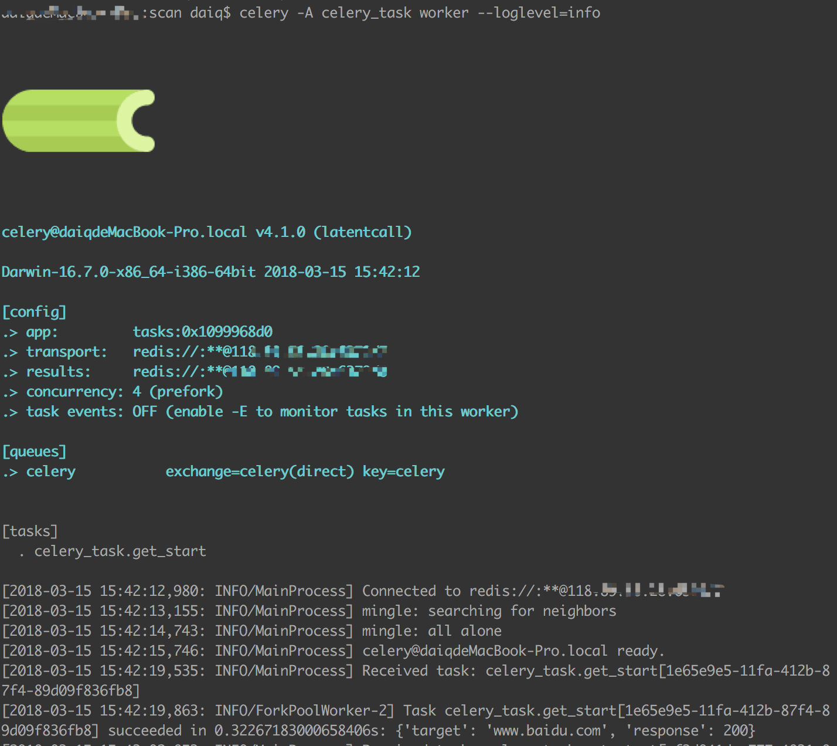
Task: Click the tasks:0x1099968d0 app value
Action: pos(203,331)
